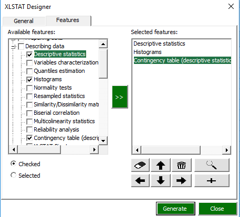Select Descriptive statistics in Selected features list
The width and height of the screenshot is (240, 217).
(x=159, y=44)
